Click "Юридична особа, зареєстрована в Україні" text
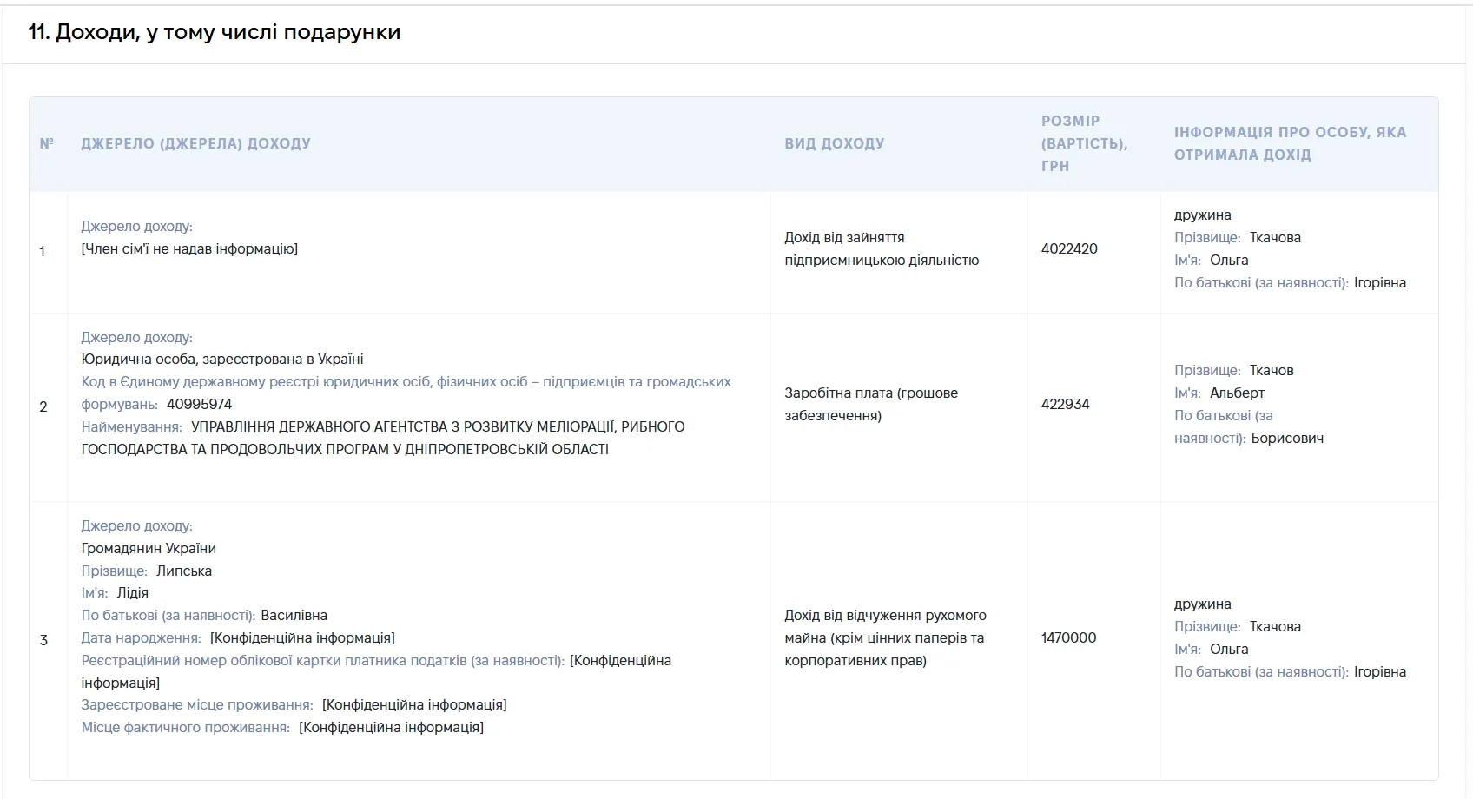1473x799 pixels. click(222, 359)
